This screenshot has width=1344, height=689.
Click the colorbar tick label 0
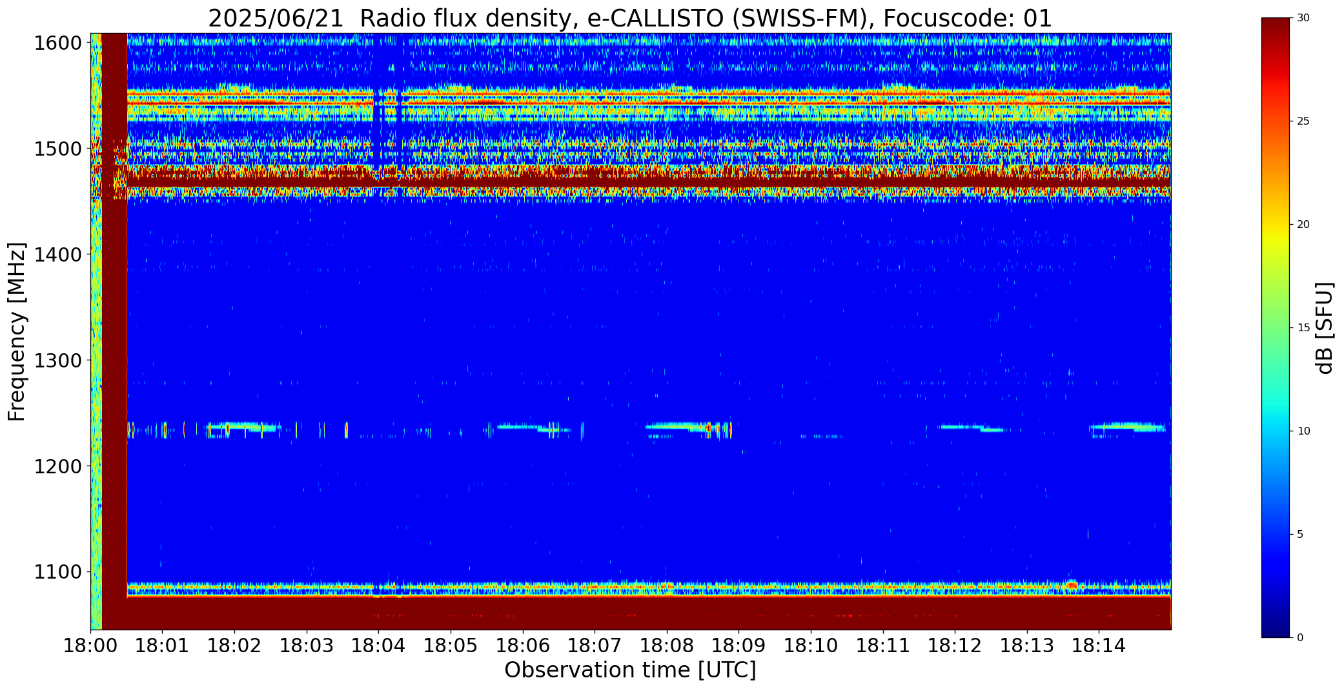[1300, 638]
